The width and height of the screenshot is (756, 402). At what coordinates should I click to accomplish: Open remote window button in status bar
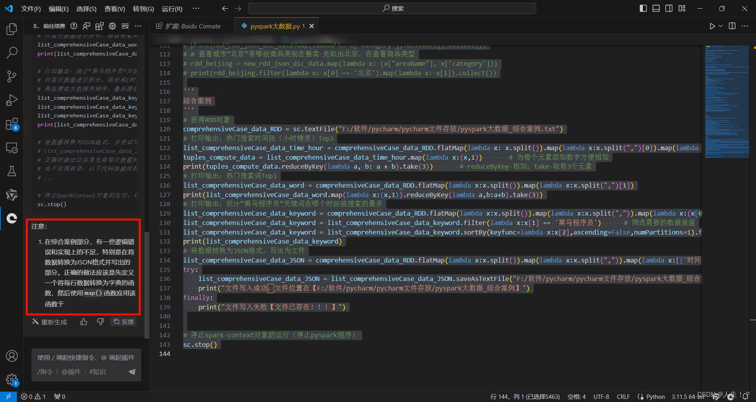point(8,396)
